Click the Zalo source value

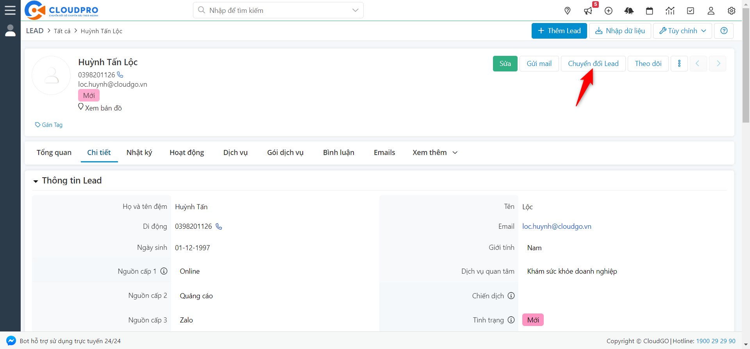(186, 320)
